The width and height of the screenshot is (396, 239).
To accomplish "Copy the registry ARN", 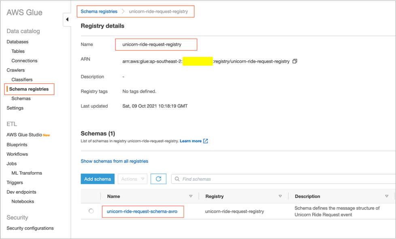I will (295, 61).
